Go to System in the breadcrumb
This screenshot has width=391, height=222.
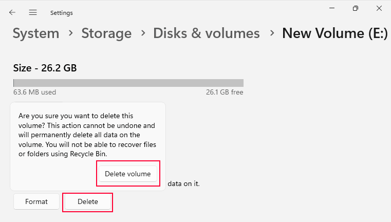[x=36, y=33]
